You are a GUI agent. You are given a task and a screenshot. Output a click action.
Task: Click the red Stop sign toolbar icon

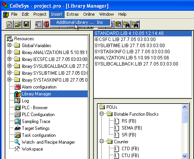coord(46,24)
